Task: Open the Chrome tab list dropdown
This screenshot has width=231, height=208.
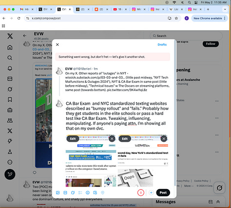Action: pyautogui.click(x=225, y=9)
